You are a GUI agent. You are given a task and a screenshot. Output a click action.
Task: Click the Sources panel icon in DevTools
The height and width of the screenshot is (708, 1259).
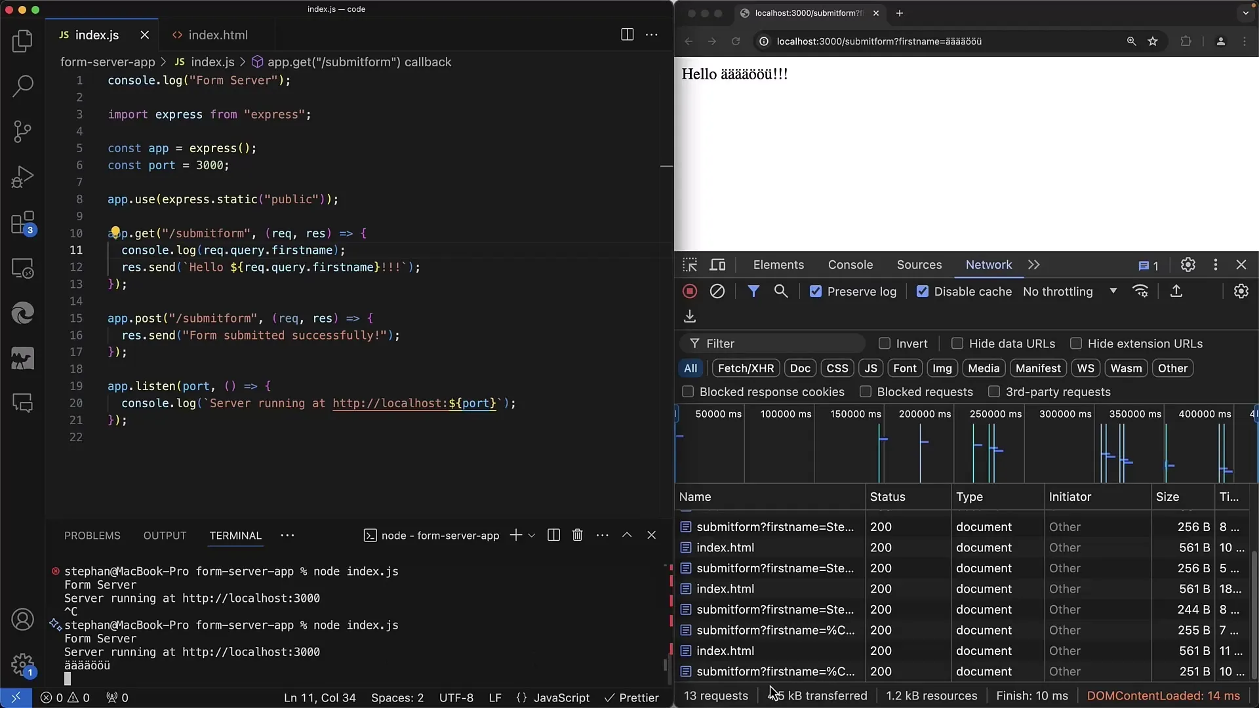[x=918, y=265]
